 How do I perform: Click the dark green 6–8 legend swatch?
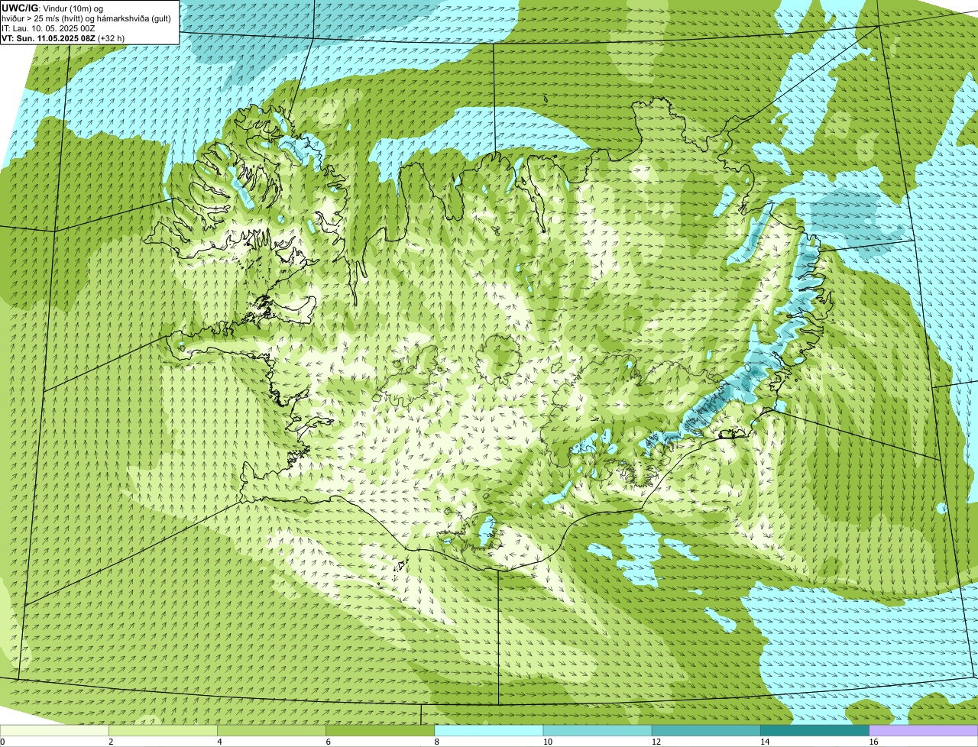[381, 730]
